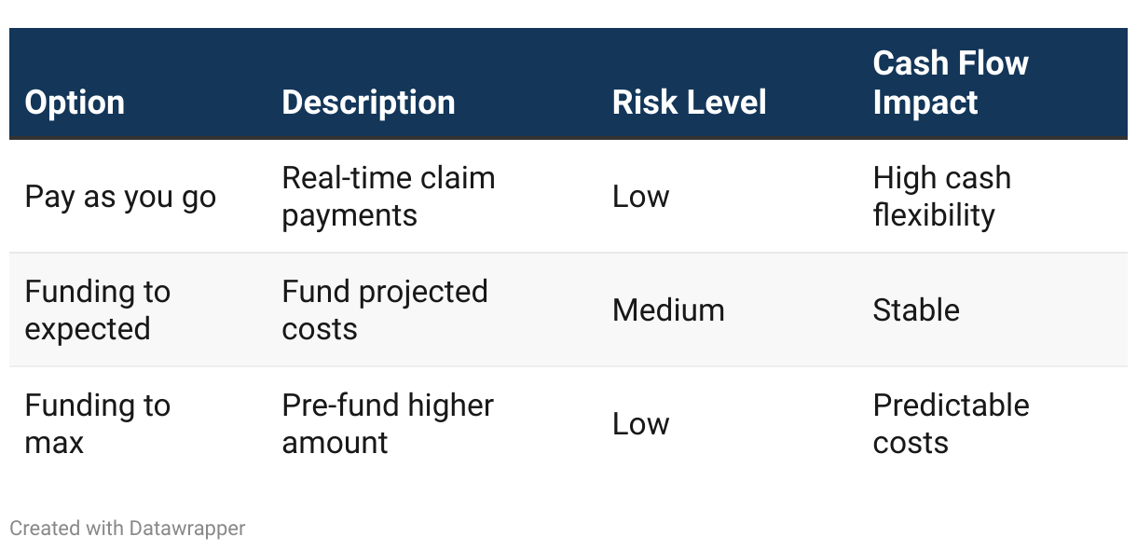
Task: Click the Cash Flow Impact header
Action: [950, 83]
